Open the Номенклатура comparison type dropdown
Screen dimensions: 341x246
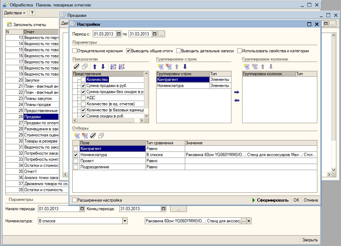click(x=125, y=221)
